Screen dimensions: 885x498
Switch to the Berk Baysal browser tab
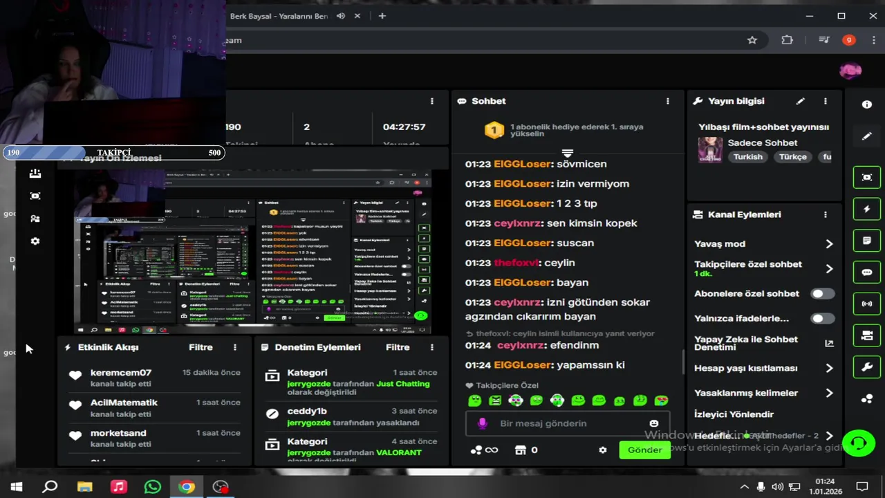coord(279,16)
